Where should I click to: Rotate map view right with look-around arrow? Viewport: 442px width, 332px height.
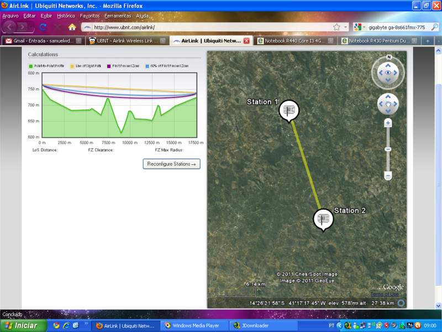coord(396,72)
